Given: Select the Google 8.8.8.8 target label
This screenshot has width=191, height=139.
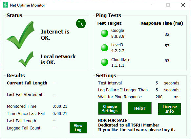Looking at the screenshot, I should click(118, 33).
